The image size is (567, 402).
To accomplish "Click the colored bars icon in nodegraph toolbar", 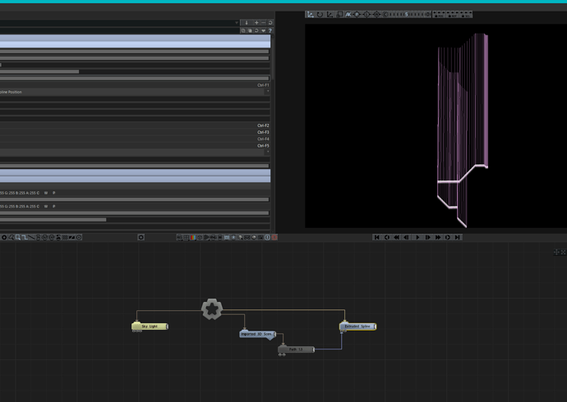I will point(193,237).
